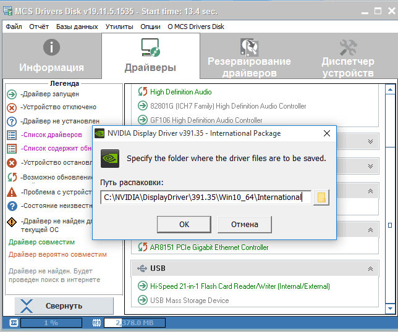
Task: Click update icon next to AR8151 Ethernet Controller
Action: (142, 247)
